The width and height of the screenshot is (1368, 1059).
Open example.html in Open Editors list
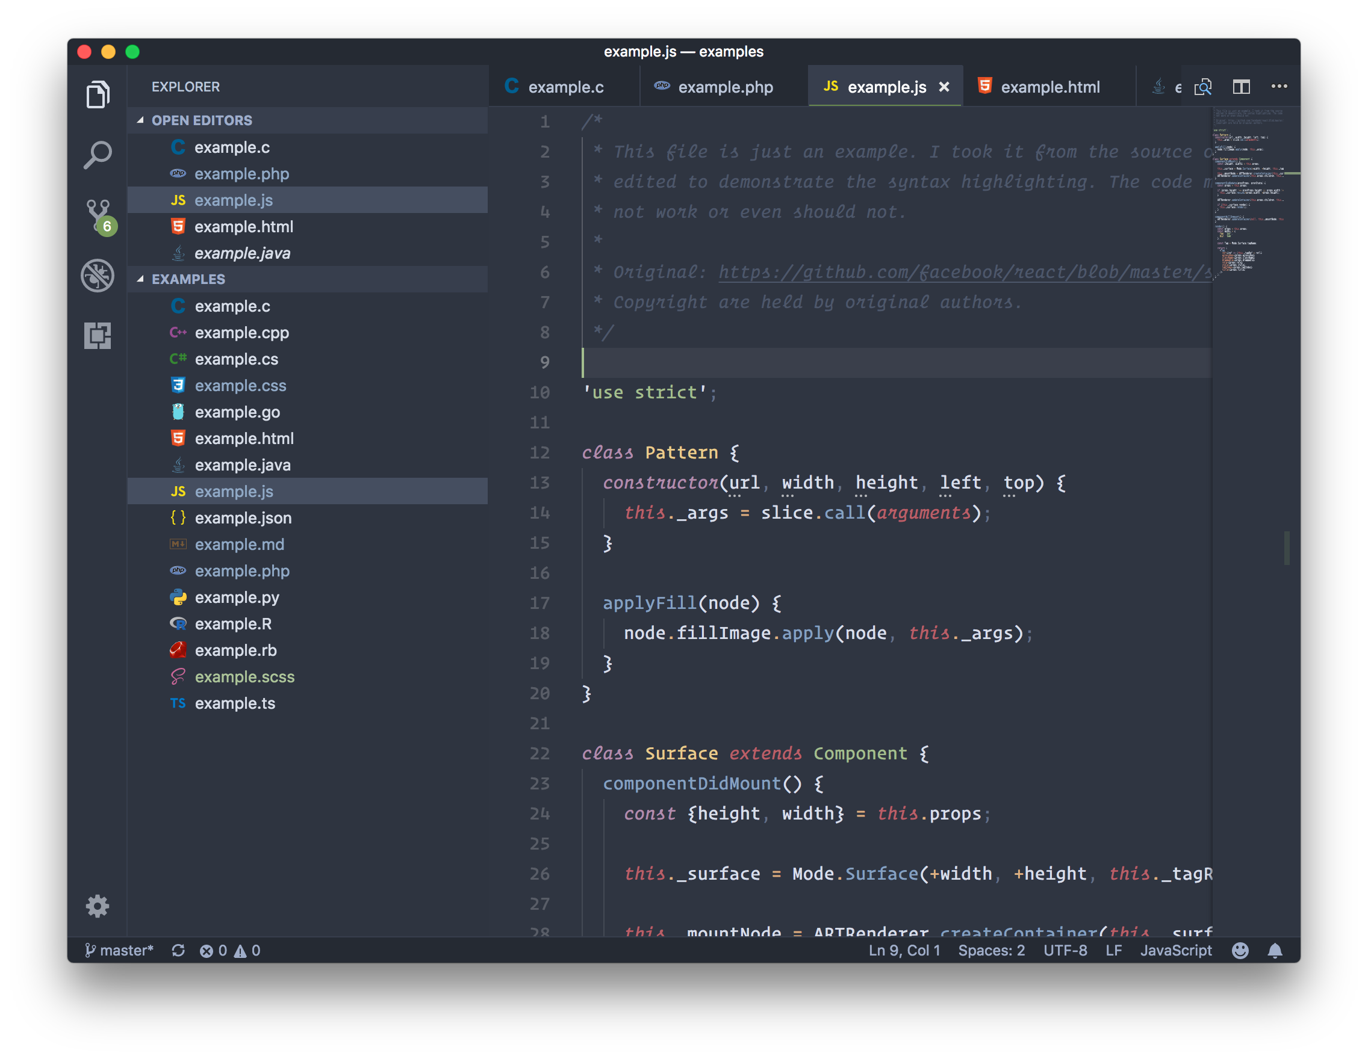308,227
